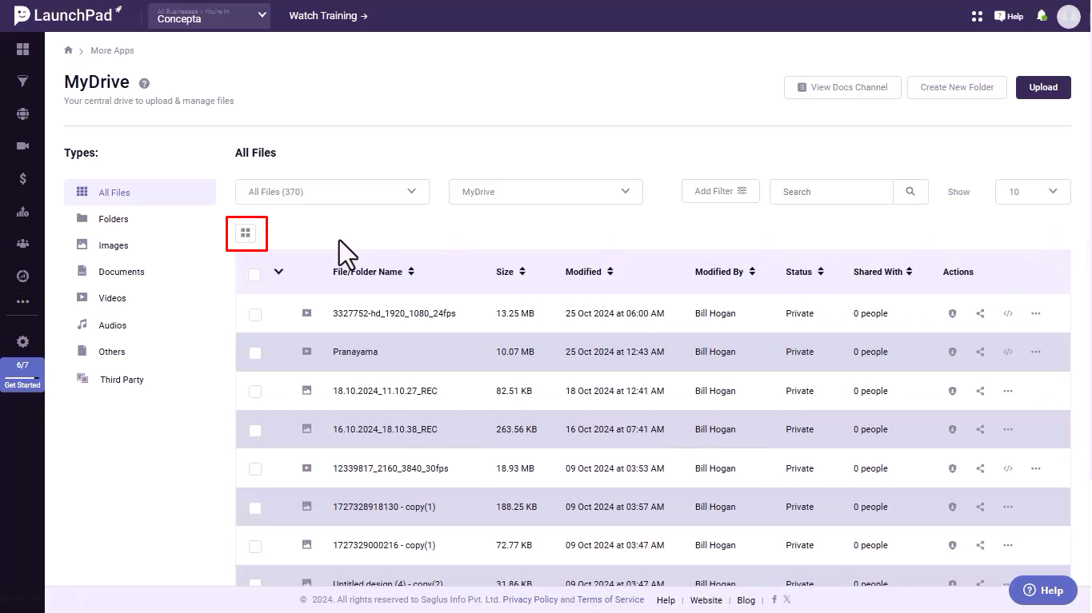Click the X social icon in footer
The height and width of the screenshot is (613, 1092).
(787, 599)
